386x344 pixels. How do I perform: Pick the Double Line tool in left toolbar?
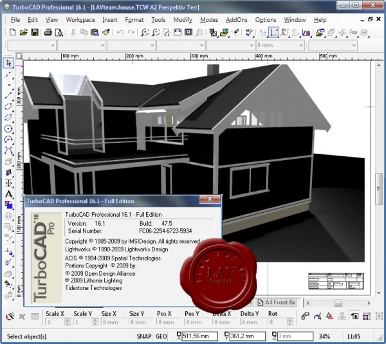click(8, 106)
